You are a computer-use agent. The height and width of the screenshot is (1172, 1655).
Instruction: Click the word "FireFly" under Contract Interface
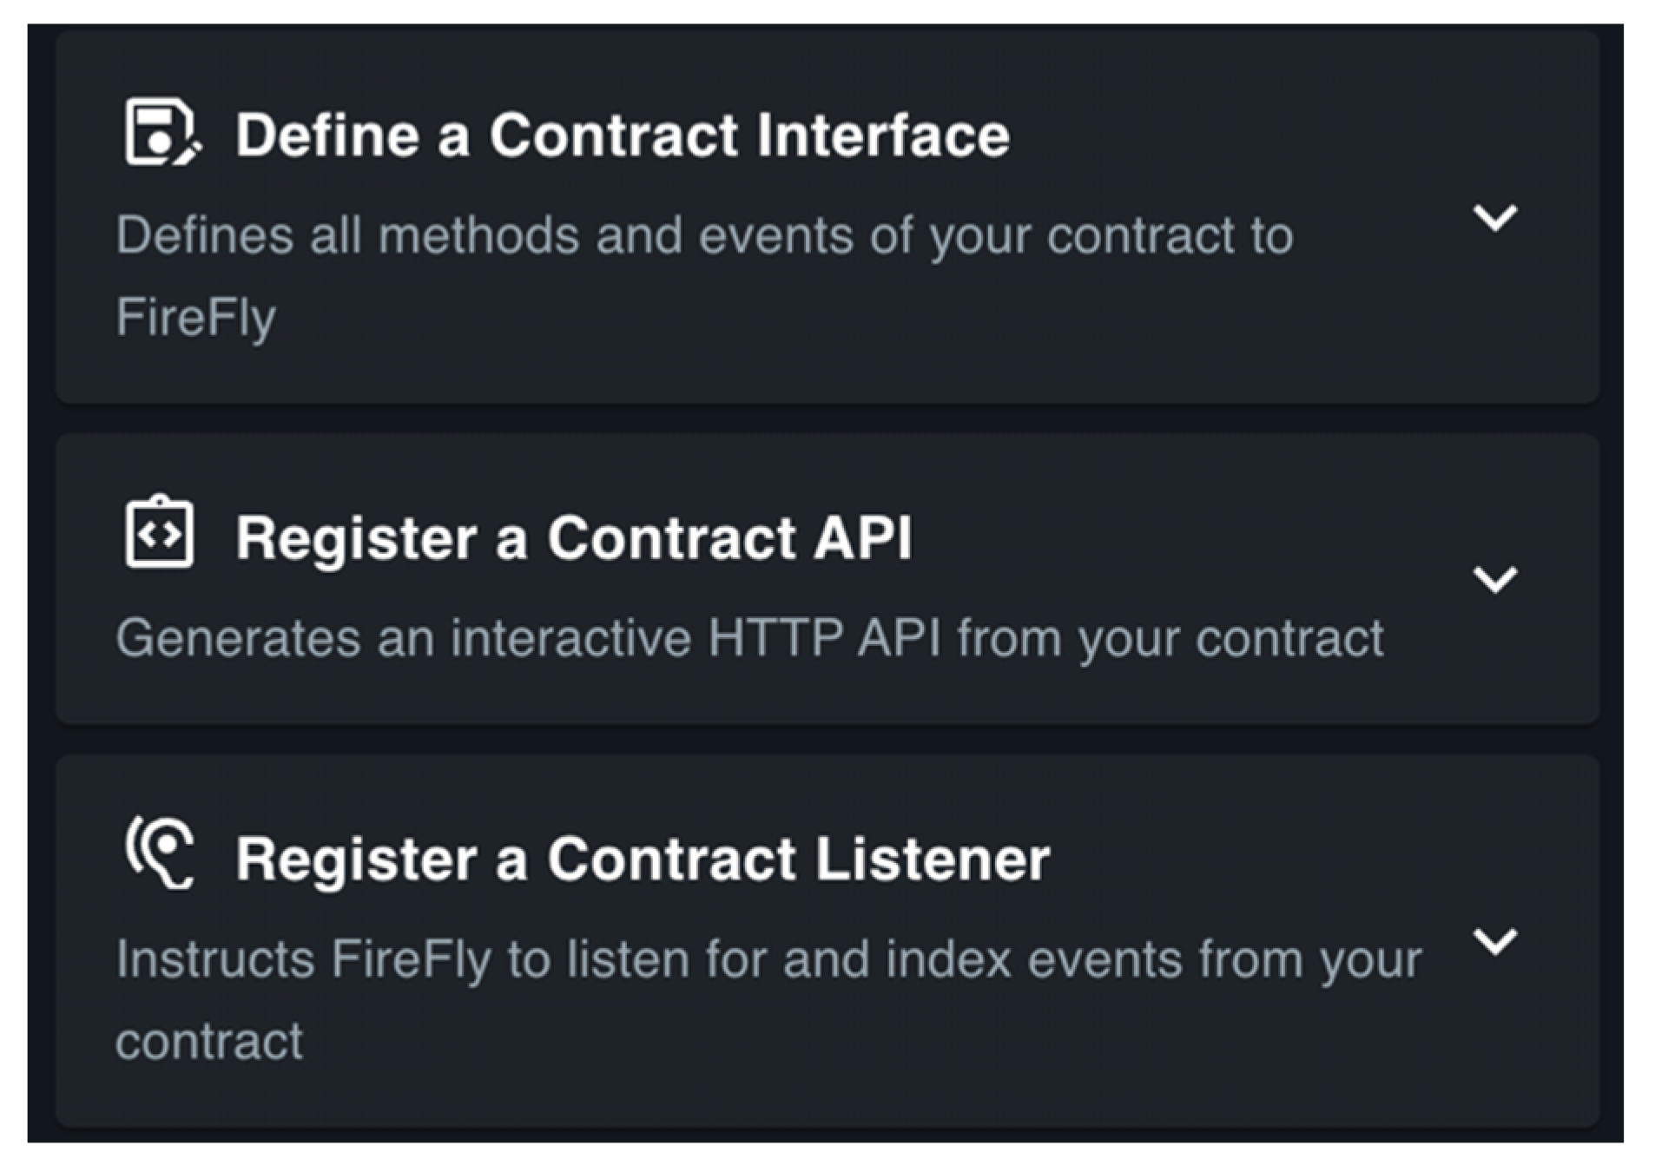pyautogui.click(x=196, y=317)
